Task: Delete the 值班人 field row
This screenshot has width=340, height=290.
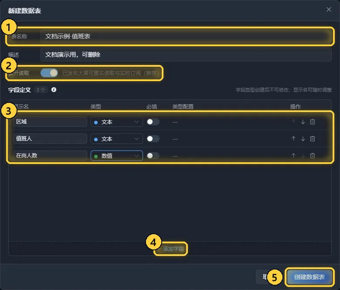Action: coord(313,139)
